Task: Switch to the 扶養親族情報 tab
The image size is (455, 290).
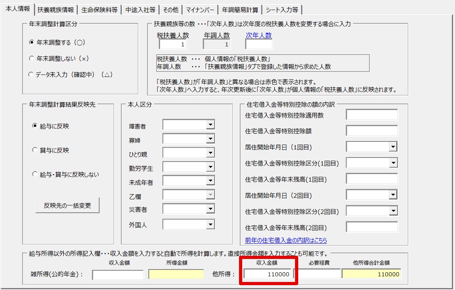Action: click(x=56, y=10)
